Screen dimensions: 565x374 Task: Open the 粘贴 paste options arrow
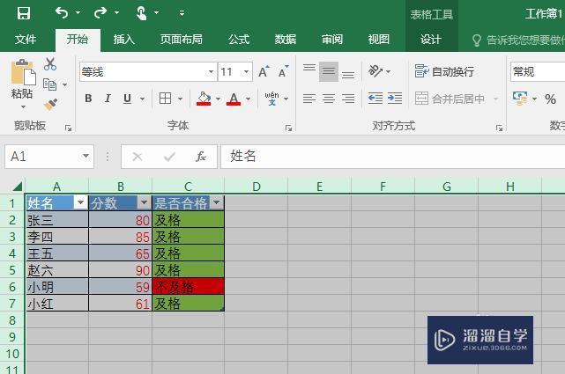[23, 106]
